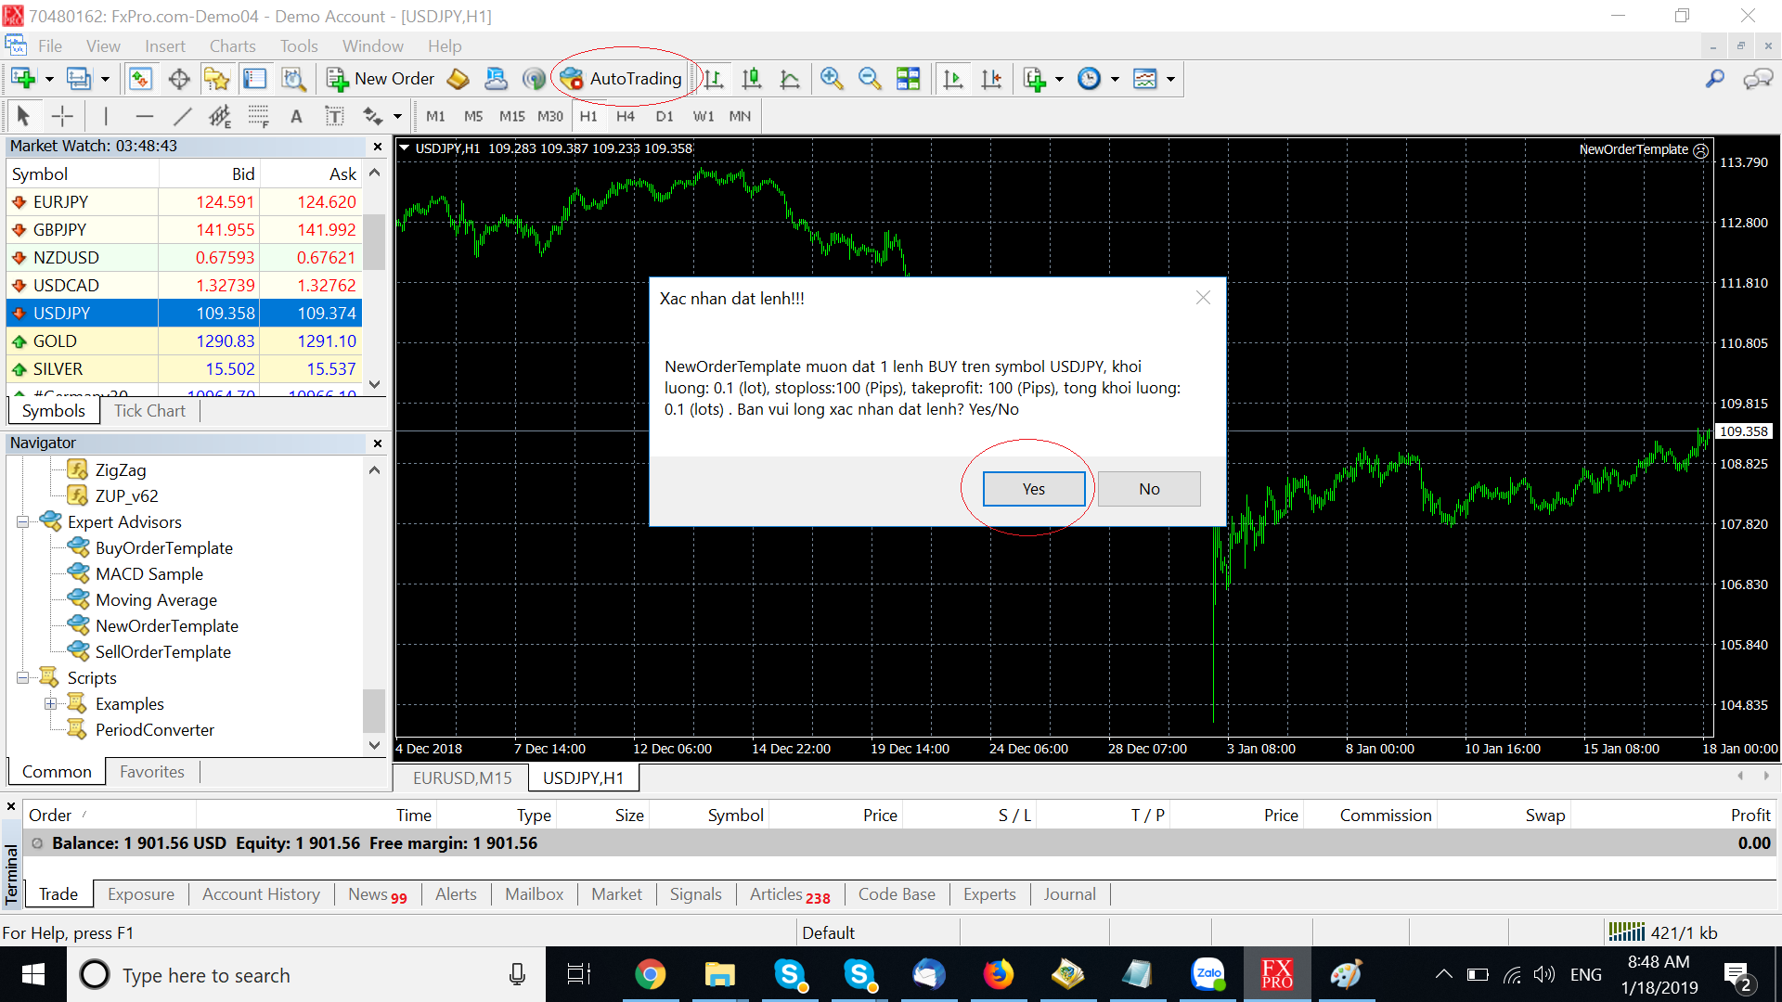Select the Crosshair cursor tool
The height and width of the screenshot is (1002, 1782).
pos(62,116)
